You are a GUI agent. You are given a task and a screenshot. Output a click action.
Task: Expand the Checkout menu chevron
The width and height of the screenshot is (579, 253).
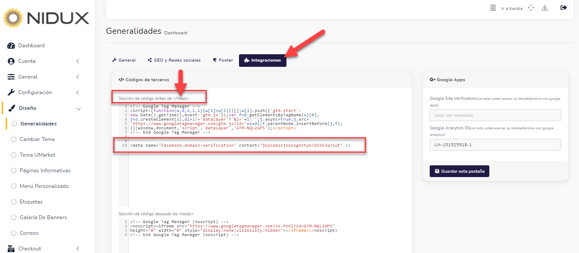(x=77, y=249)
